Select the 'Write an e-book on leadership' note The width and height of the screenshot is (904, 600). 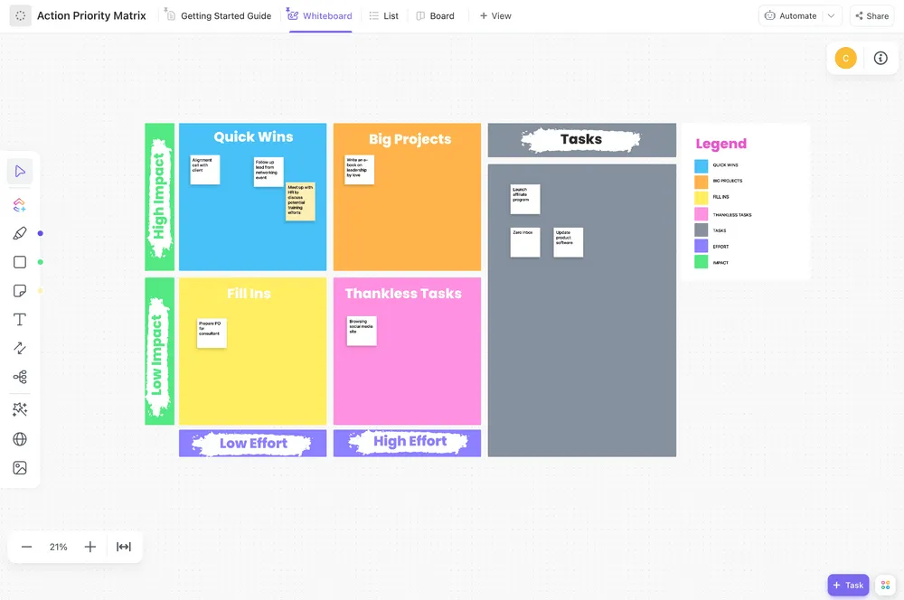[x=359, y=170]
